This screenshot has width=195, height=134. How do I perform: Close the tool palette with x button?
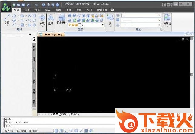30,34
